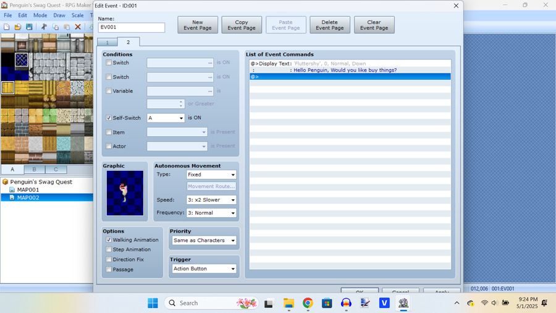Open the Trigger dropdown showing Action Button
This screenshot has width=556, height=313.
(x=204, y=268)
